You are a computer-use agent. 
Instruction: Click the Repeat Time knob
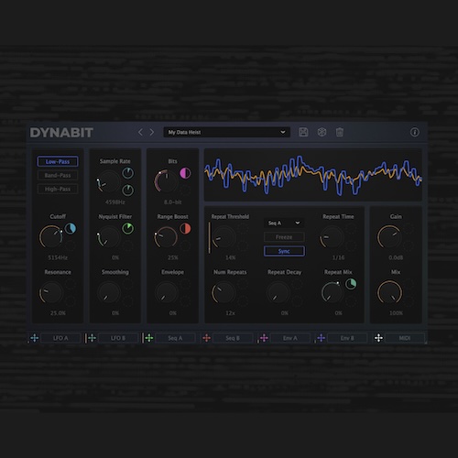pos(332,237)
